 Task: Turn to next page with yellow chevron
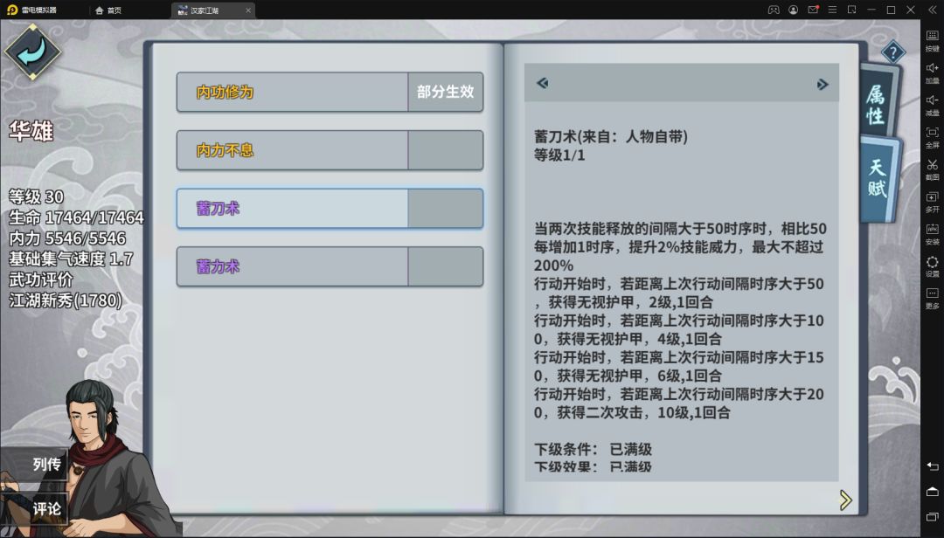pyautogui.click(x=846, y=500)
